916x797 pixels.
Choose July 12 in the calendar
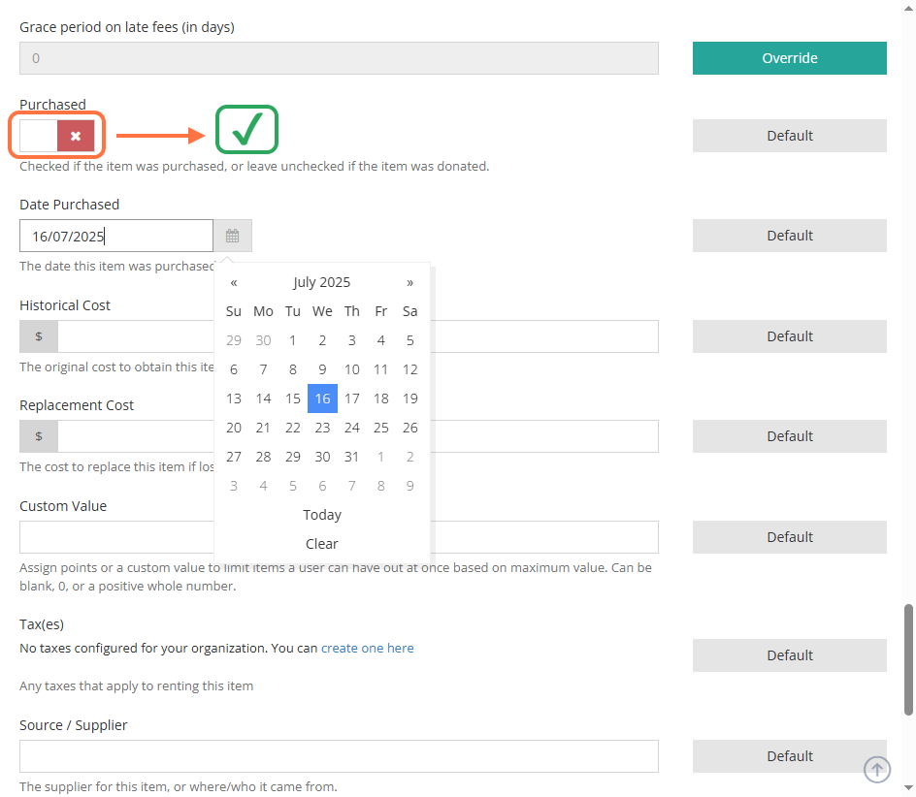(x=410, y=369)
